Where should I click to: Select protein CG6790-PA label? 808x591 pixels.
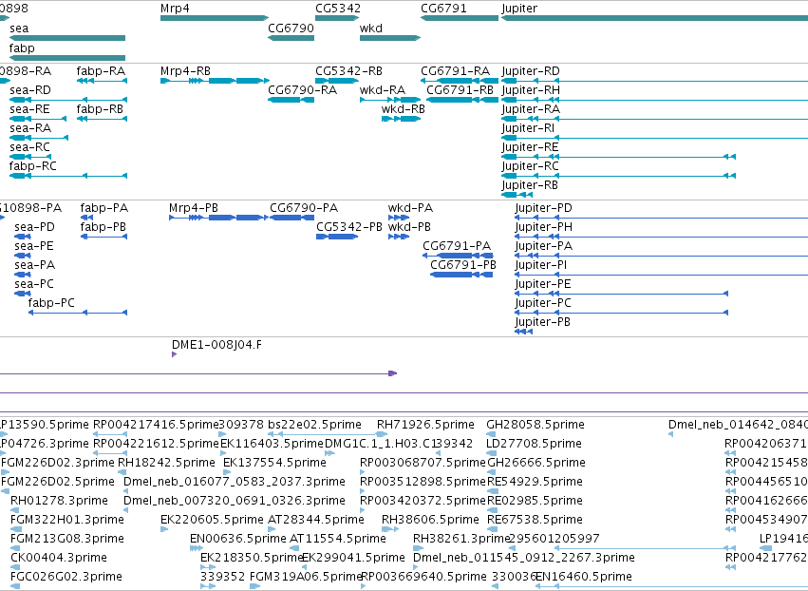tap(304, 208)
